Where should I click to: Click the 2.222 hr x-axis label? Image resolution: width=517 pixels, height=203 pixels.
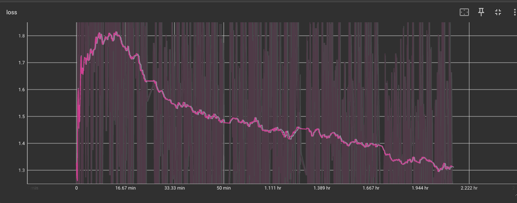(469, 188)
